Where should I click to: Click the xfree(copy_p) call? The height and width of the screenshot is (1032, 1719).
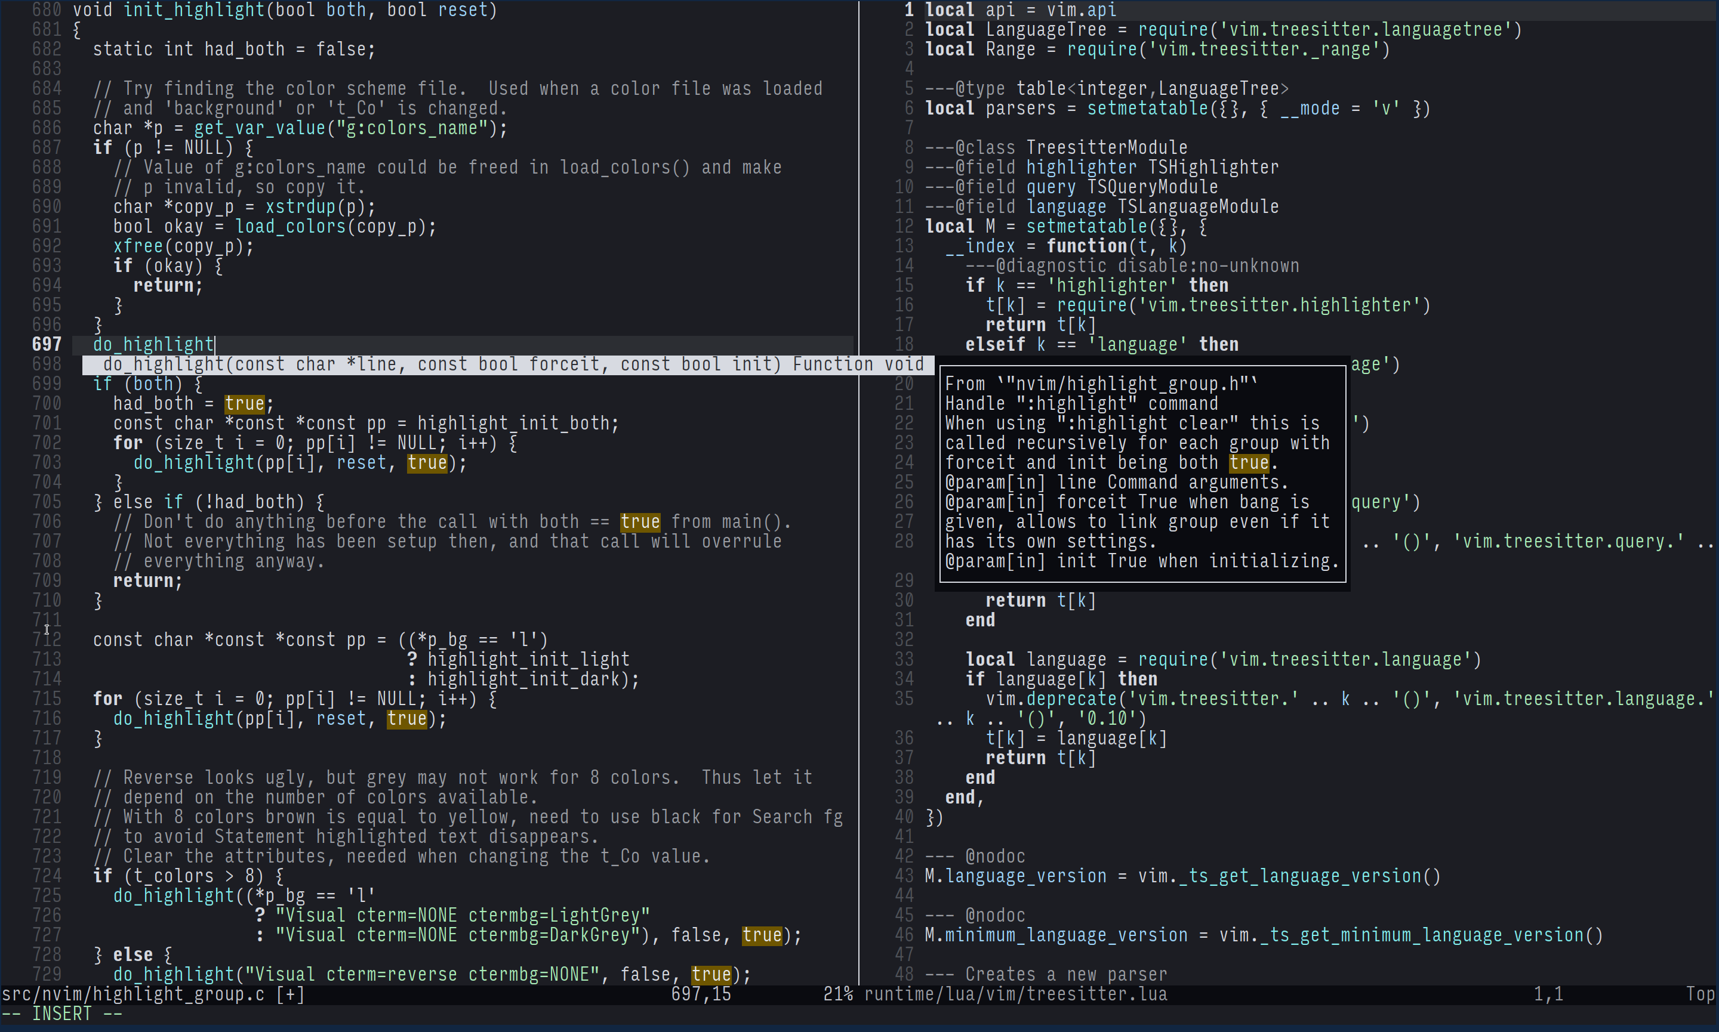tap(183, 246)
